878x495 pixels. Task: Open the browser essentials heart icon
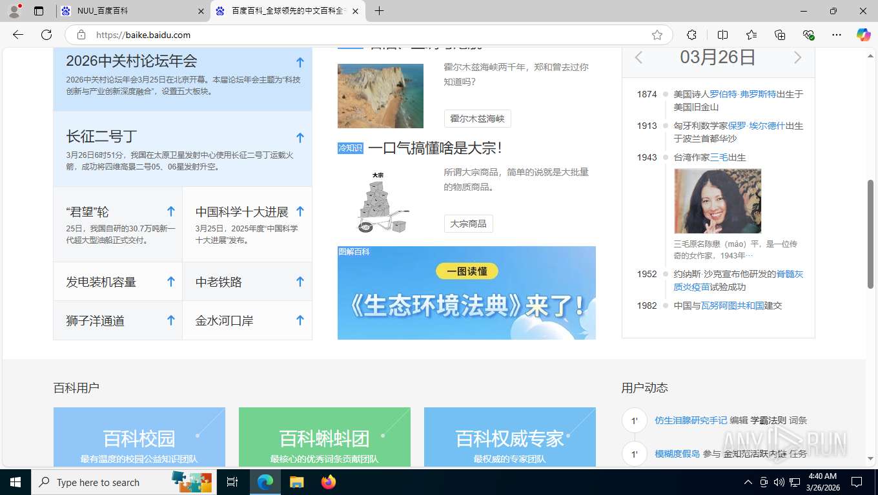point(808,35)
